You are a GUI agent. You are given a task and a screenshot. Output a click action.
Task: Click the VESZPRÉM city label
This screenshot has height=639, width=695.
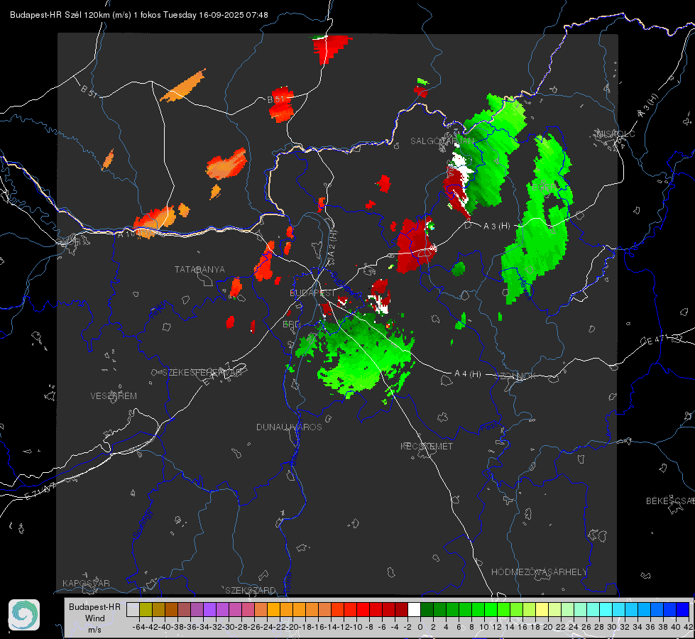pos(114,395)
